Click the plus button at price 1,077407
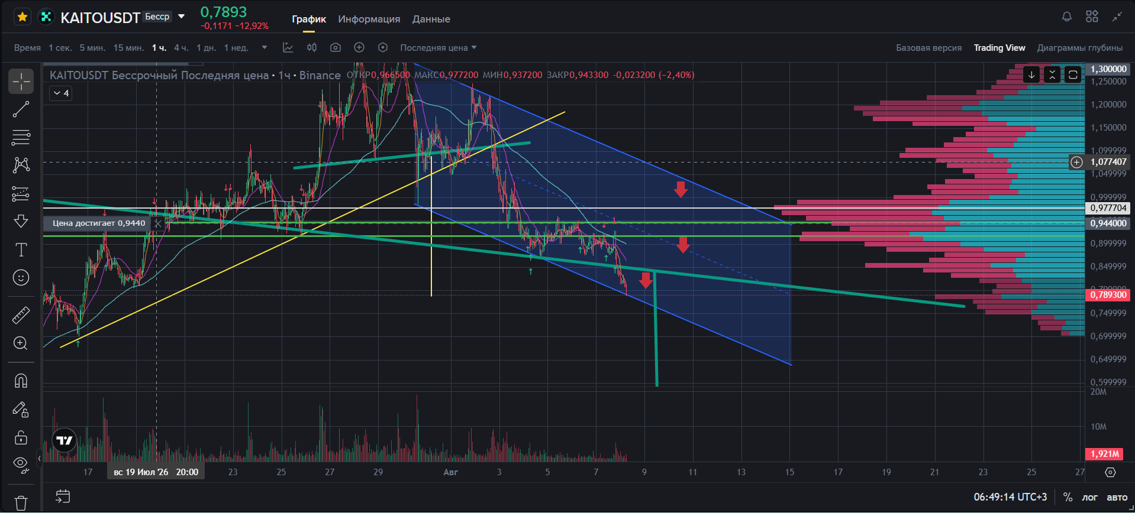This screenshot has width=1135, height=513. 1077,162
